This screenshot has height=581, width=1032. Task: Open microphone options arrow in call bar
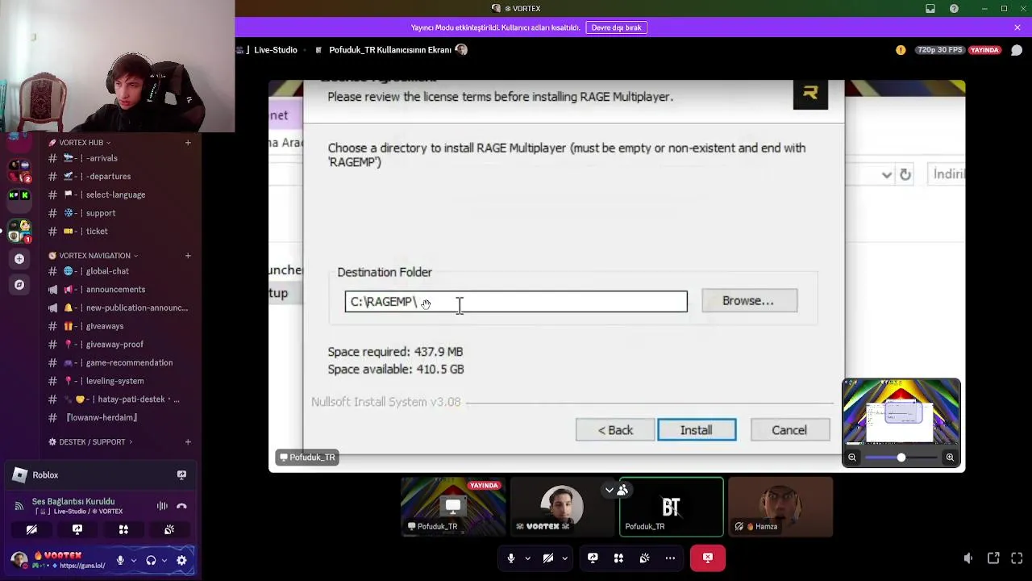(528, 558)
